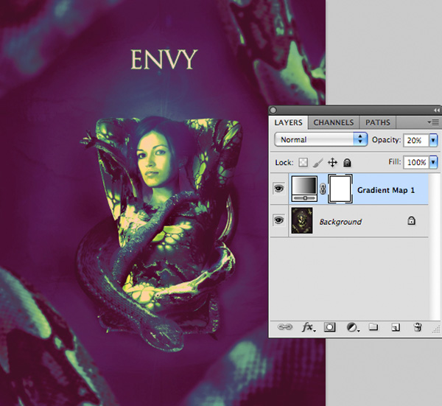Lock image pixels brush icon
Image resolution: width=442 pixels, height=406 pixels.
tap(318, 163)
